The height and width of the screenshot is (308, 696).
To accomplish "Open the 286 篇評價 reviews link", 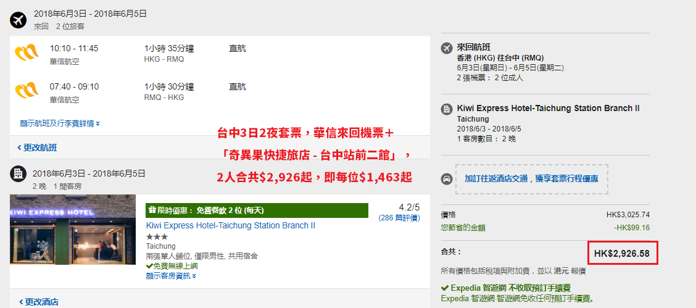I will [399, 218].
